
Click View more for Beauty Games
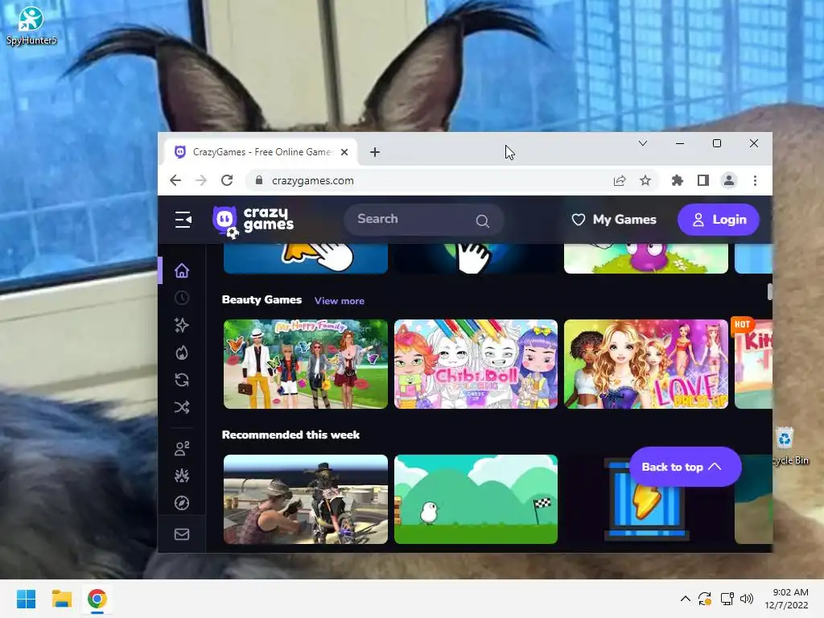click(x=340, y=301)
